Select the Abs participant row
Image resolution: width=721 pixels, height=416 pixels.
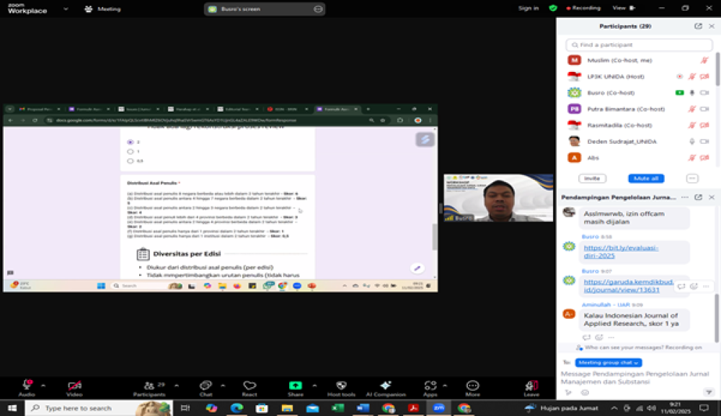639,158
